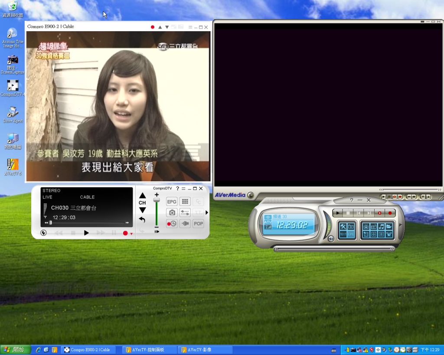Click the alarm clock schedule icon in AVerTV panel
This screenshot has width=444, height=355.
click(x=389, y=234)
